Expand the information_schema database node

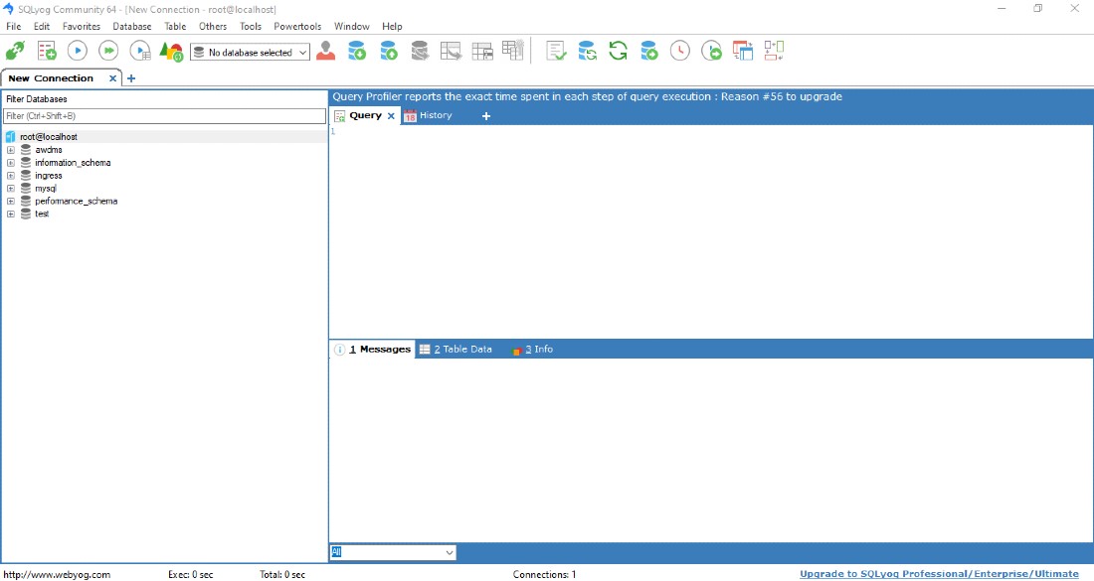tap(11, 163)
